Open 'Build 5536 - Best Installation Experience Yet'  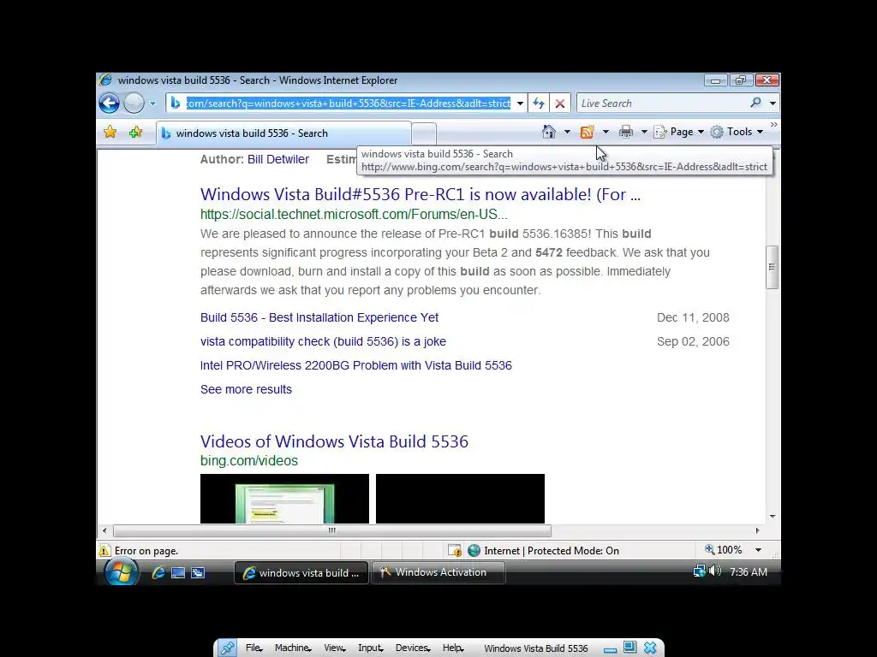[x=319, y=317]
